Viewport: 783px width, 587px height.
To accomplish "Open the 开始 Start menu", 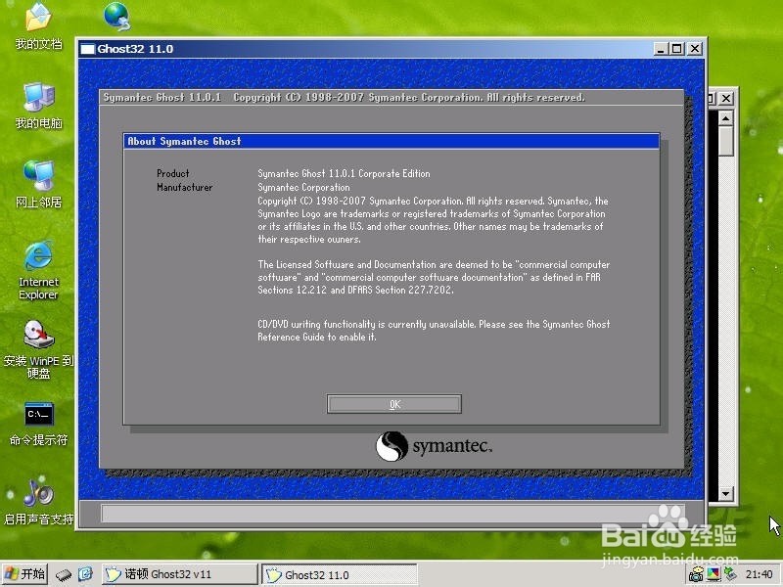I will pos(24,574).
